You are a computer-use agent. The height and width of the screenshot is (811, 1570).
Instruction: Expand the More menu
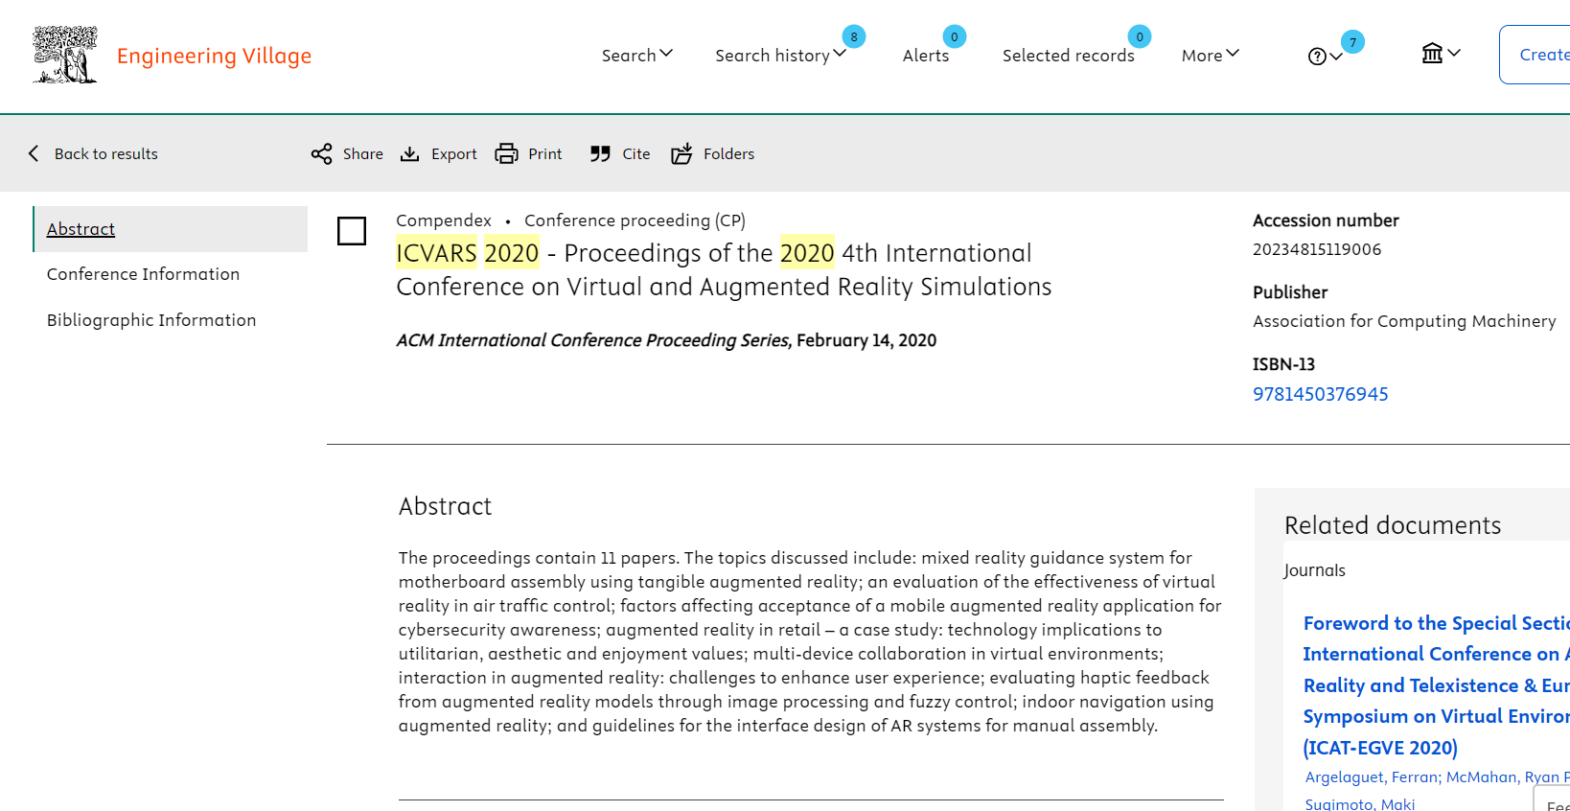(x=1211, y=55)
